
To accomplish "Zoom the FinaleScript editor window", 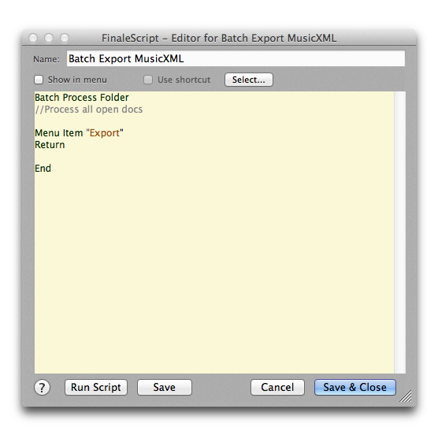I will click(x=65, y=38).
